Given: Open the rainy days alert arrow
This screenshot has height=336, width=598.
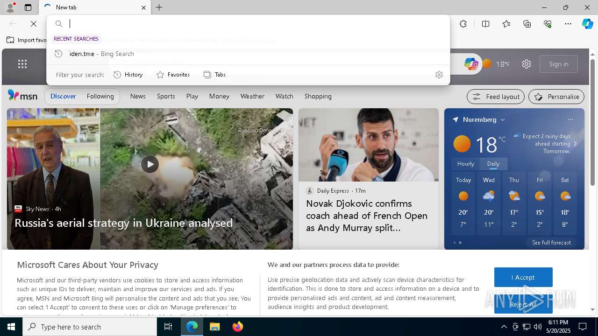Looking at the screenshot, I should (575, 144).
